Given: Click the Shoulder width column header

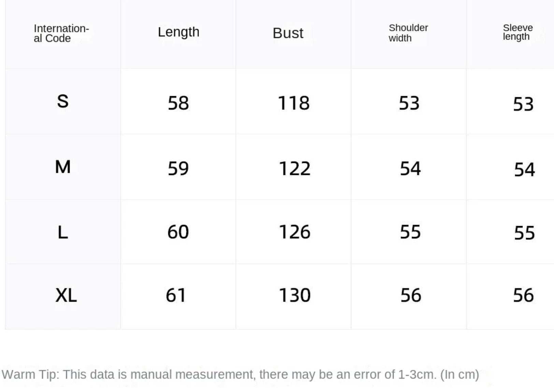Looking at the screenshot, I should [x=408, y=33].
